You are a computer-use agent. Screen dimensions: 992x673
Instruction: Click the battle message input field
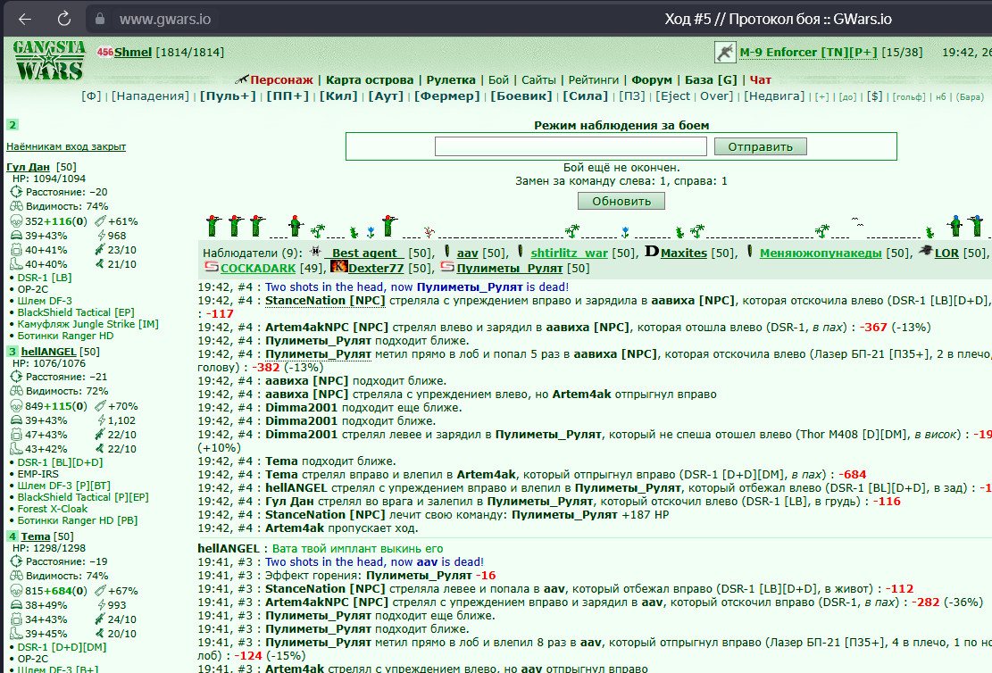(571, 146)
